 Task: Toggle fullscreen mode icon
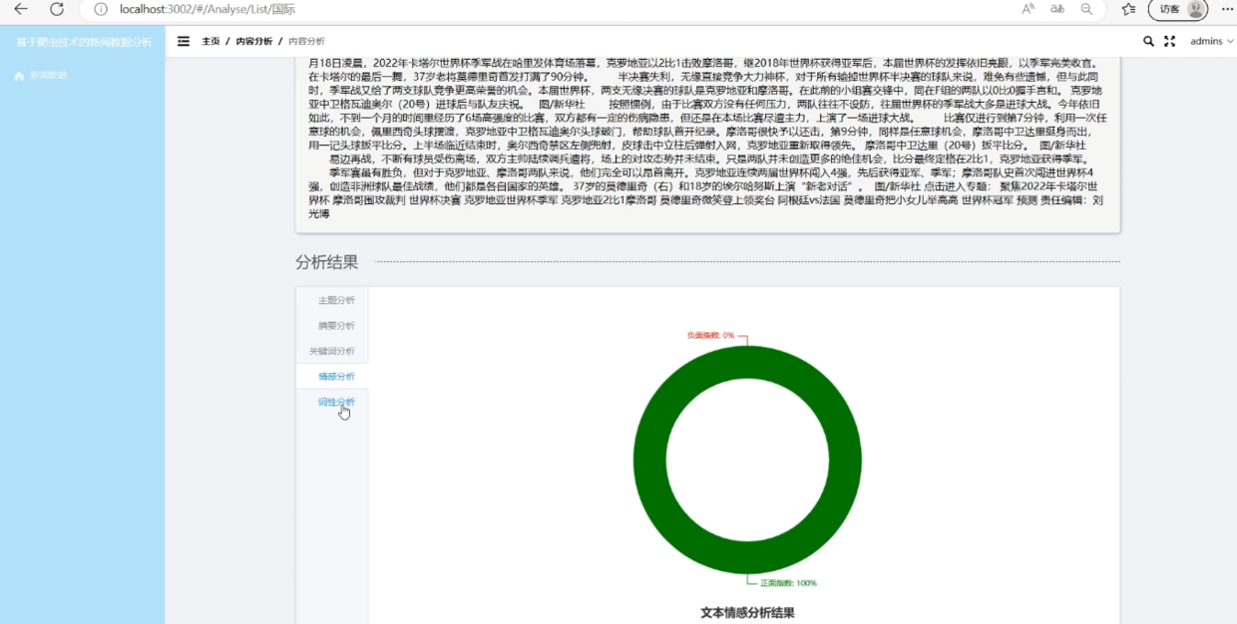pyautogui.click(x=1170, y=42)
